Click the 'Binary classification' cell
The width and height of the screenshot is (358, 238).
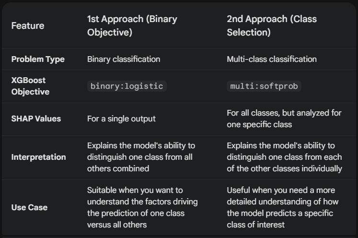pyautogui.click(x=124, y=59)
